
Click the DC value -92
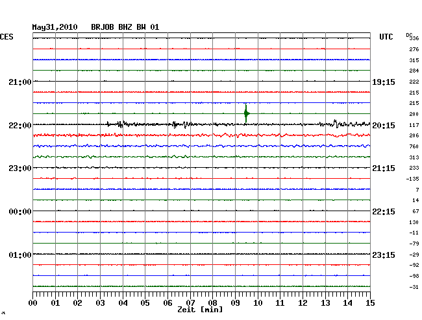414,265
